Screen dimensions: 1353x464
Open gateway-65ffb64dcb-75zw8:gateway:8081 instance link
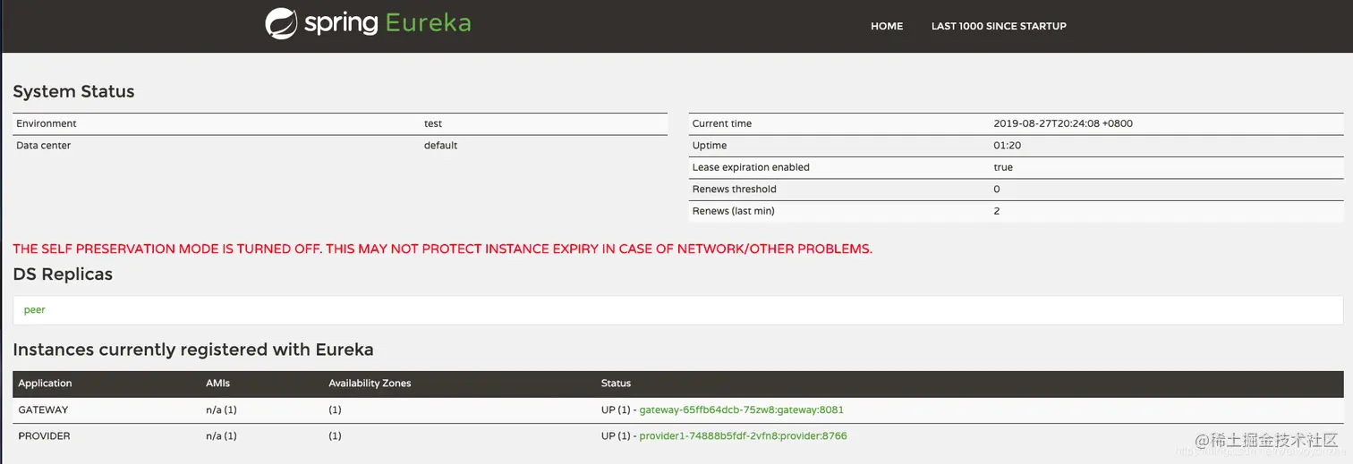point(741,409)
